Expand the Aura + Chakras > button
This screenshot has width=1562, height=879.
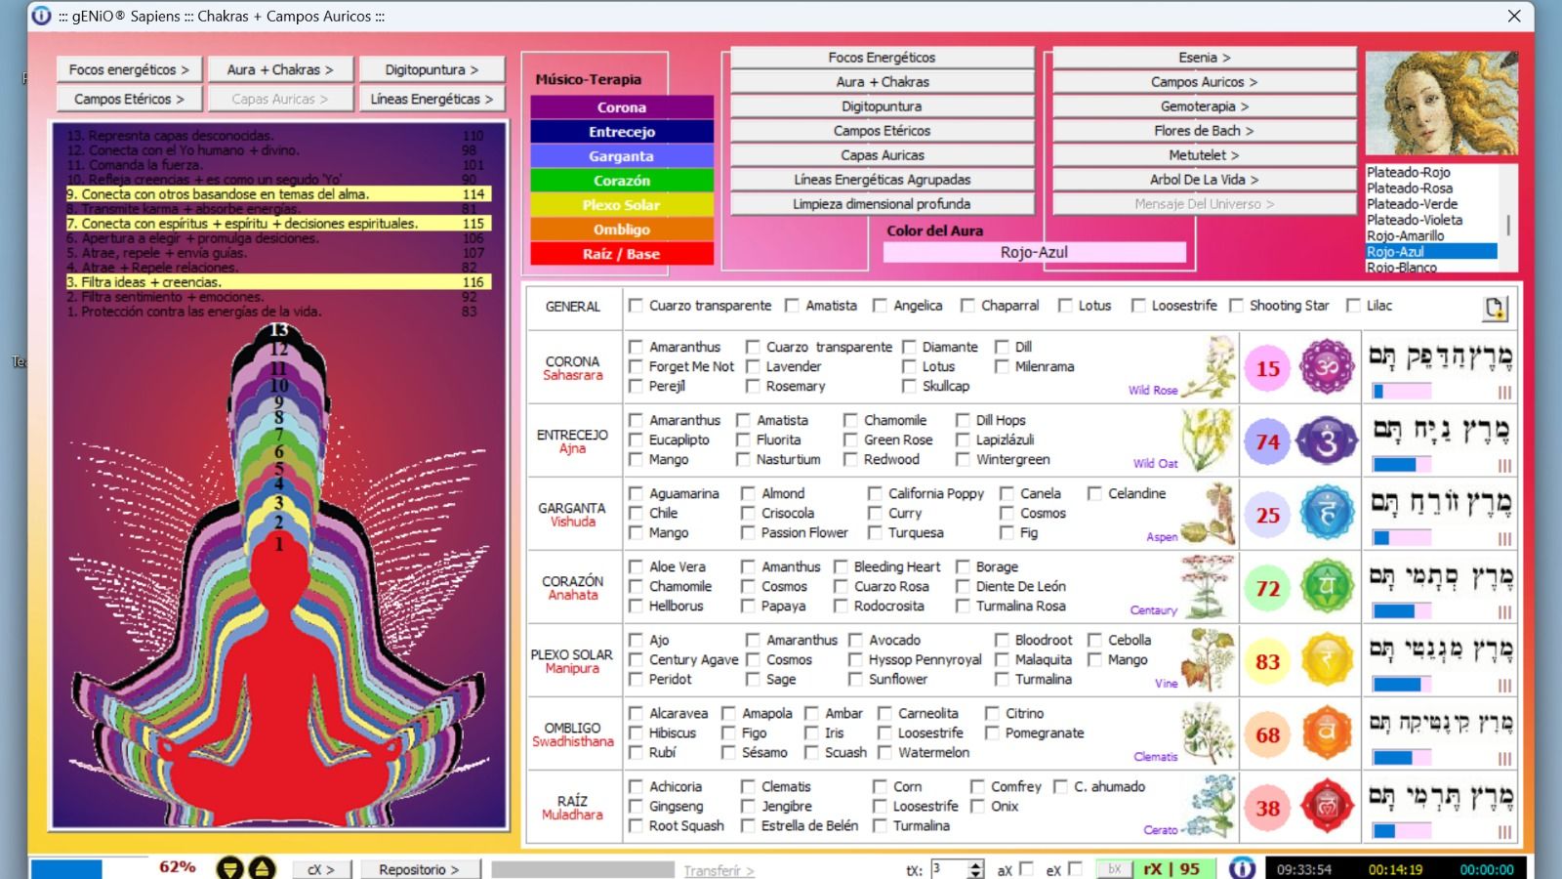pos(281,69)
